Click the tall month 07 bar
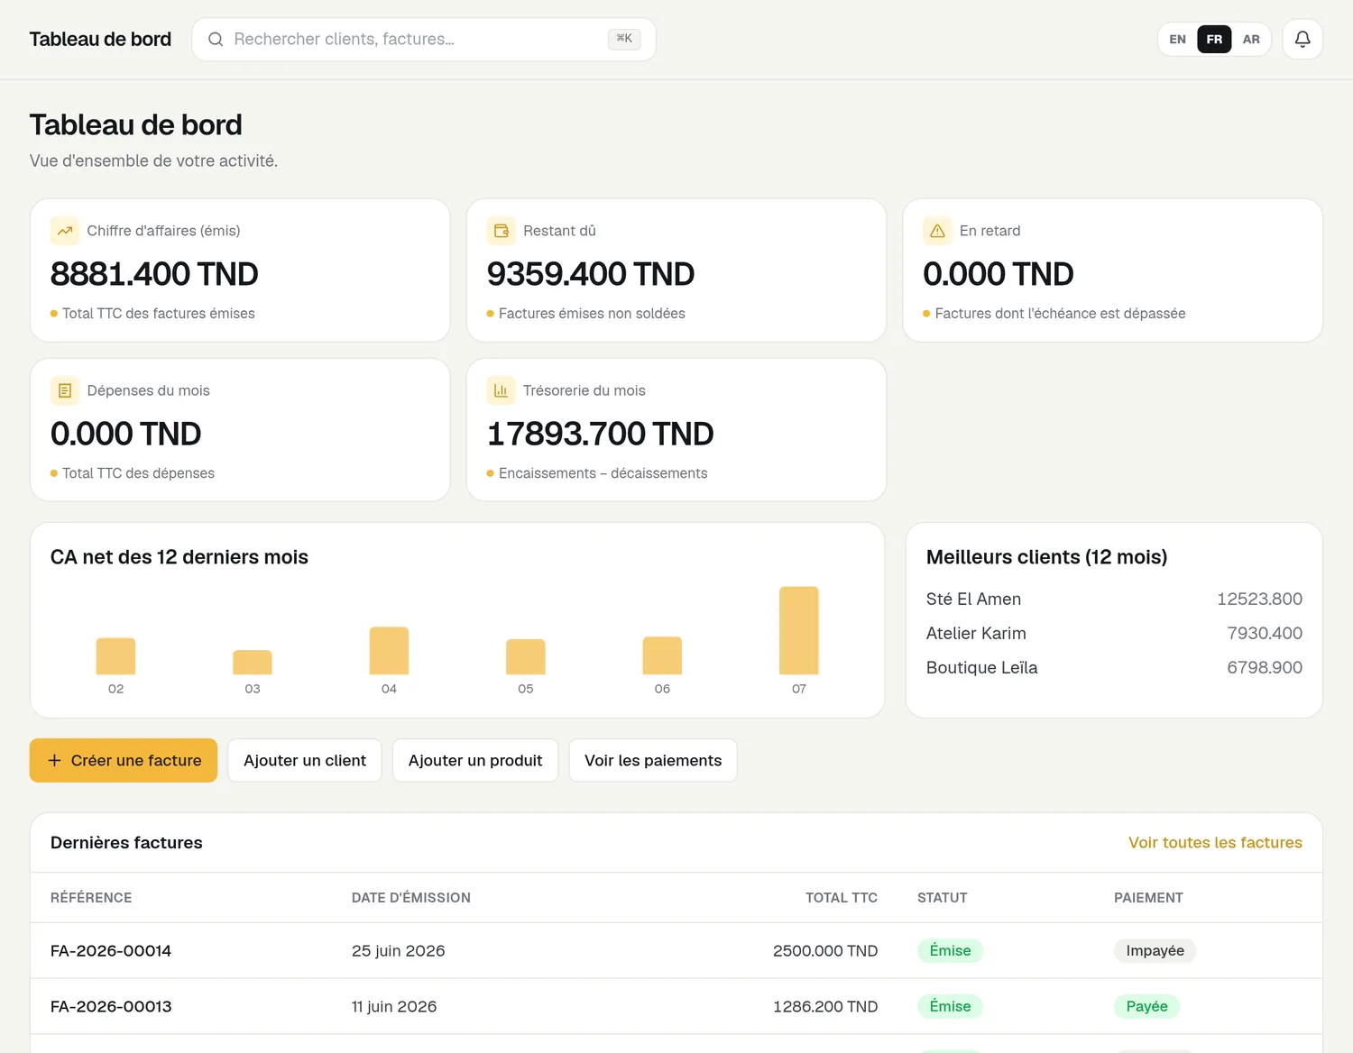 (x=799, y=631)
